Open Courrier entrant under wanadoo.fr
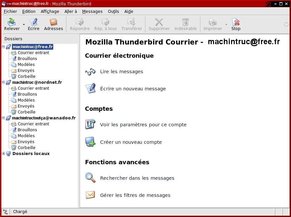The height and width of the screenshot is (217, 291). tap(33, 124)
